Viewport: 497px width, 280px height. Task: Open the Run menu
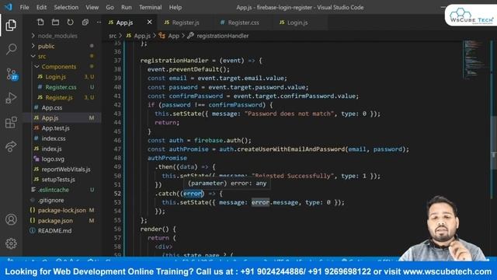pos(126,7)
